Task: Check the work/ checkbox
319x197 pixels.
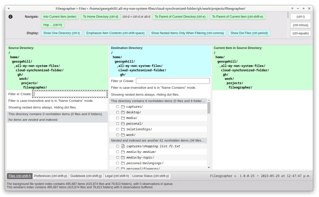Action: pyautogui.click(x=118, y=135)
